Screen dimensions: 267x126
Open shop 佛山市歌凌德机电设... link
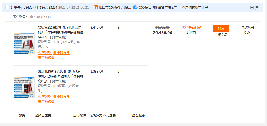(115, 8)
